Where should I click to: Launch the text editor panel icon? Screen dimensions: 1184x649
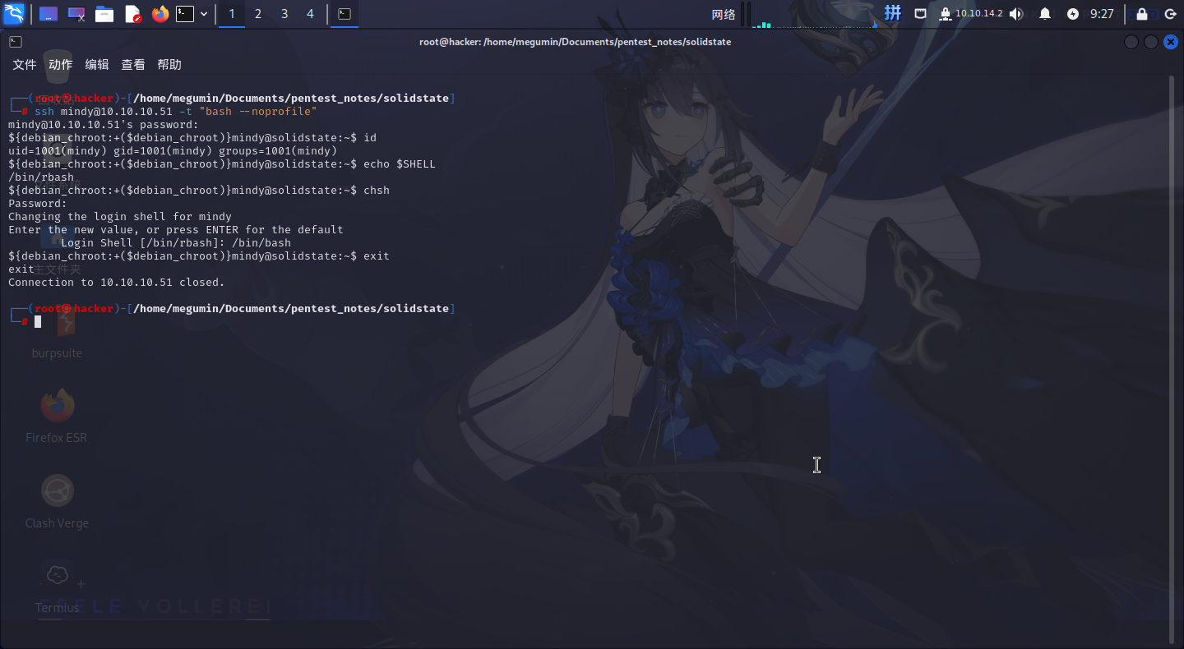point(132,14)
